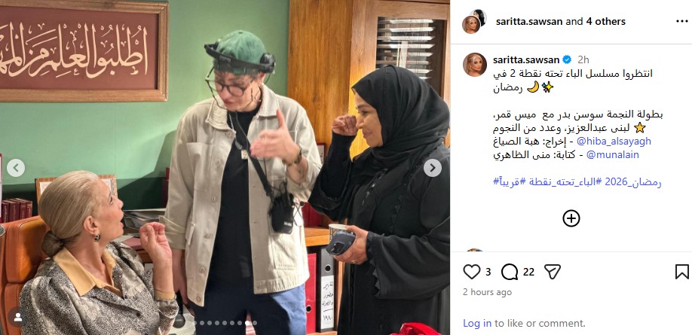Image resolution: width=692 pixels, height=335 pixels.
Task: Open the three-dot more options menu
Action: (682, 21)
